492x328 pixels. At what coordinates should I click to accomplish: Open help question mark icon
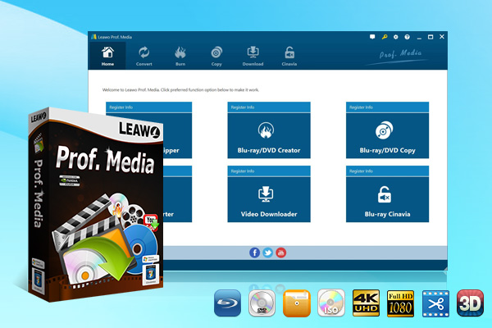[x=407, y=37]
